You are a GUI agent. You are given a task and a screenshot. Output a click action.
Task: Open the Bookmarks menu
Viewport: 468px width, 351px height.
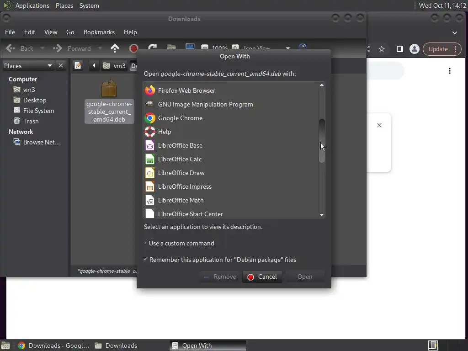click(x=99, y=32)
